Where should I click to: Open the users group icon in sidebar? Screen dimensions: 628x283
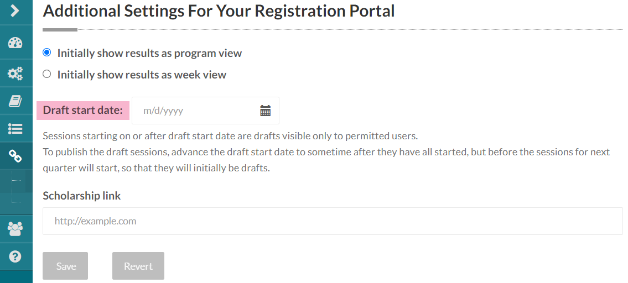pos(15,228)
